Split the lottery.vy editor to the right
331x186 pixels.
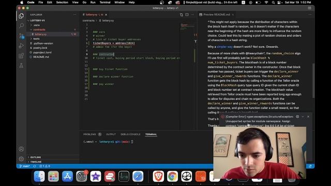click(x=187, y=14)
